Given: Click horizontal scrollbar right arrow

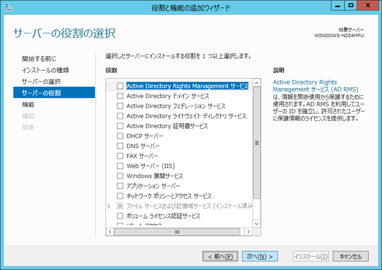Looking at the screenshot, I should click(248, 232).
